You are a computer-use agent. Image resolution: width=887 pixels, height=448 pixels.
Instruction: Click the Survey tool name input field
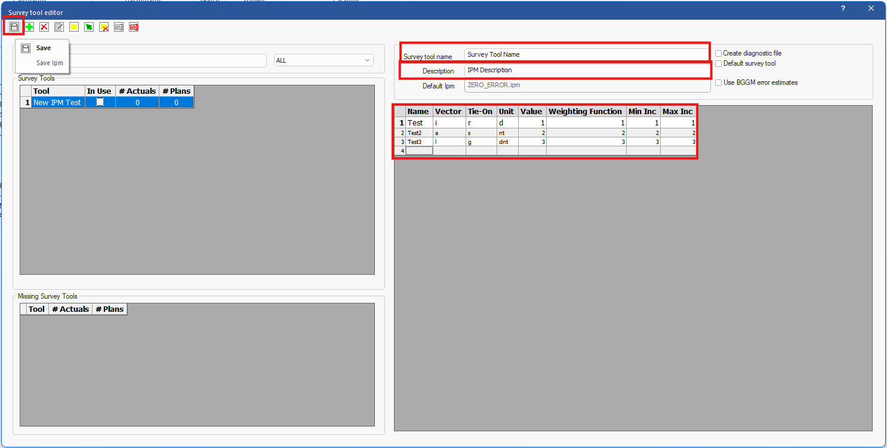(586, 54)
